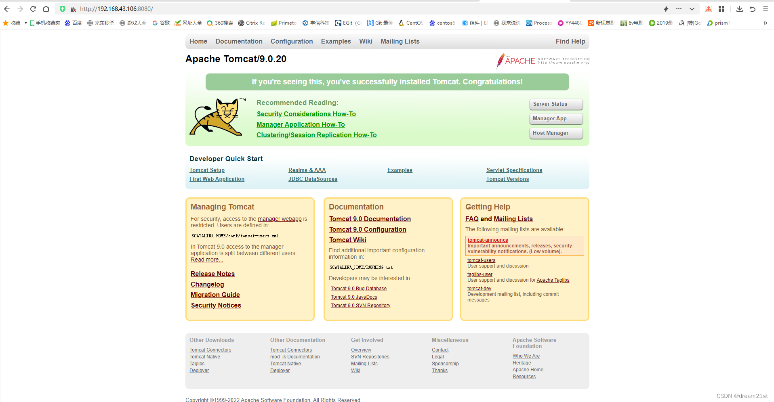Open the prism bookmark
This screenshot has height=402, width=774.
pos(719,23)
